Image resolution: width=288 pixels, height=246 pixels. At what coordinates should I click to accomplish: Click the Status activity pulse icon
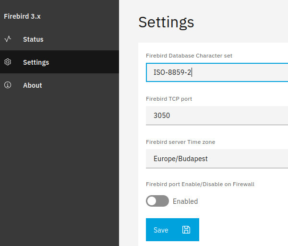pyautogui.click(x=8, y=39)
